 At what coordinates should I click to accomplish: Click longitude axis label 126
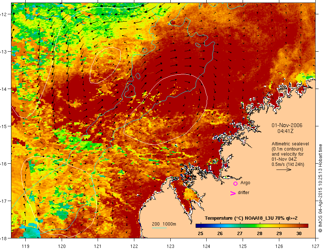point(279,246)
